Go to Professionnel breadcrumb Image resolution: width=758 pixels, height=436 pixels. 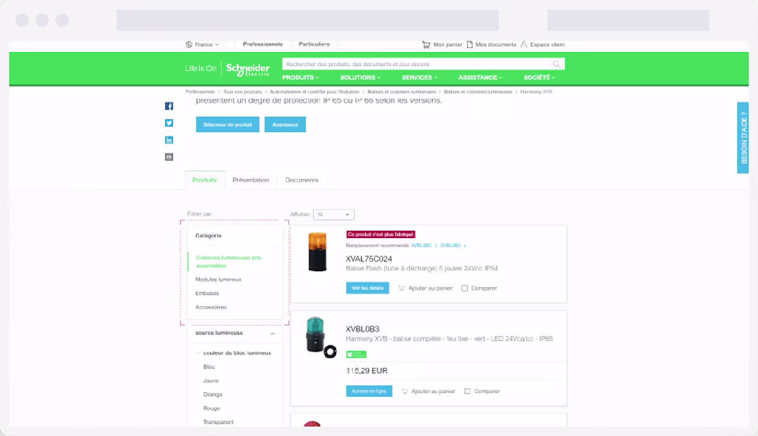coord(200,92)
